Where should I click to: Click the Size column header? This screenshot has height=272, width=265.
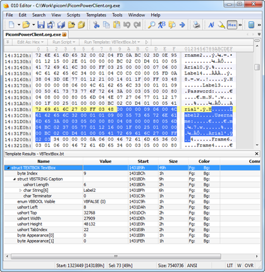(173, 162)
